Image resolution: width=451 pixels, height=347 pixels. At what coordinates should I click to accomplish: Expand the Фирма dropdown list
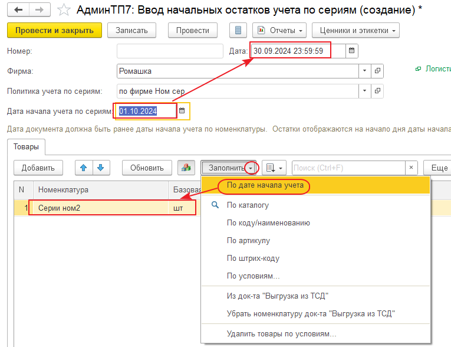click(365, 71)
